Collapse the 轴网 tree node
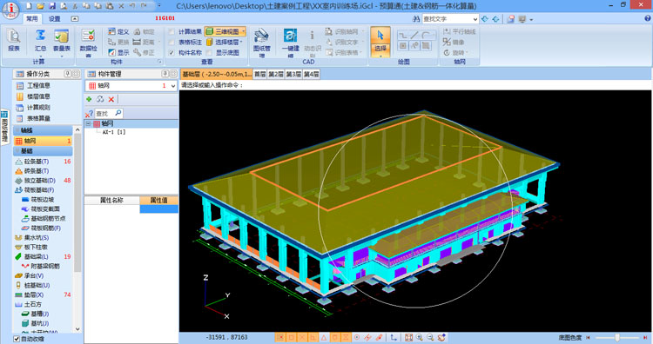This screenshot has height=344, width=653. pos(88,124)
